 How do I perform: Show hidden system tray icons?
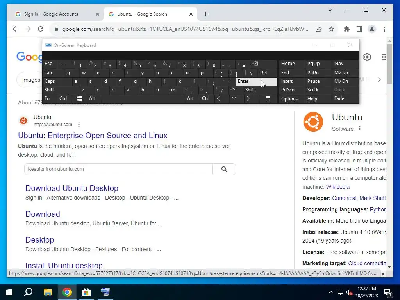pos(330,292)
